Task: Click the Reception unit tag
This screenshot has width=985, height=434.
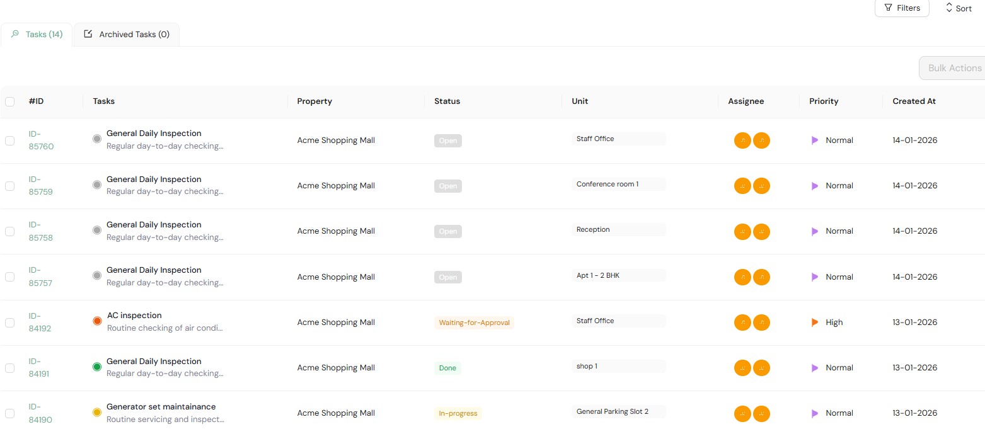Action: click(618, 229)
